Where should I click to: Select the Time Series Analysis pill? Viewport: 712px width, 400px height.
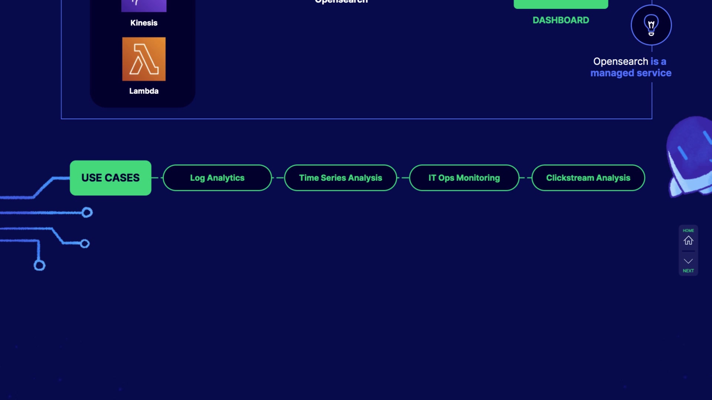[340, 178]
